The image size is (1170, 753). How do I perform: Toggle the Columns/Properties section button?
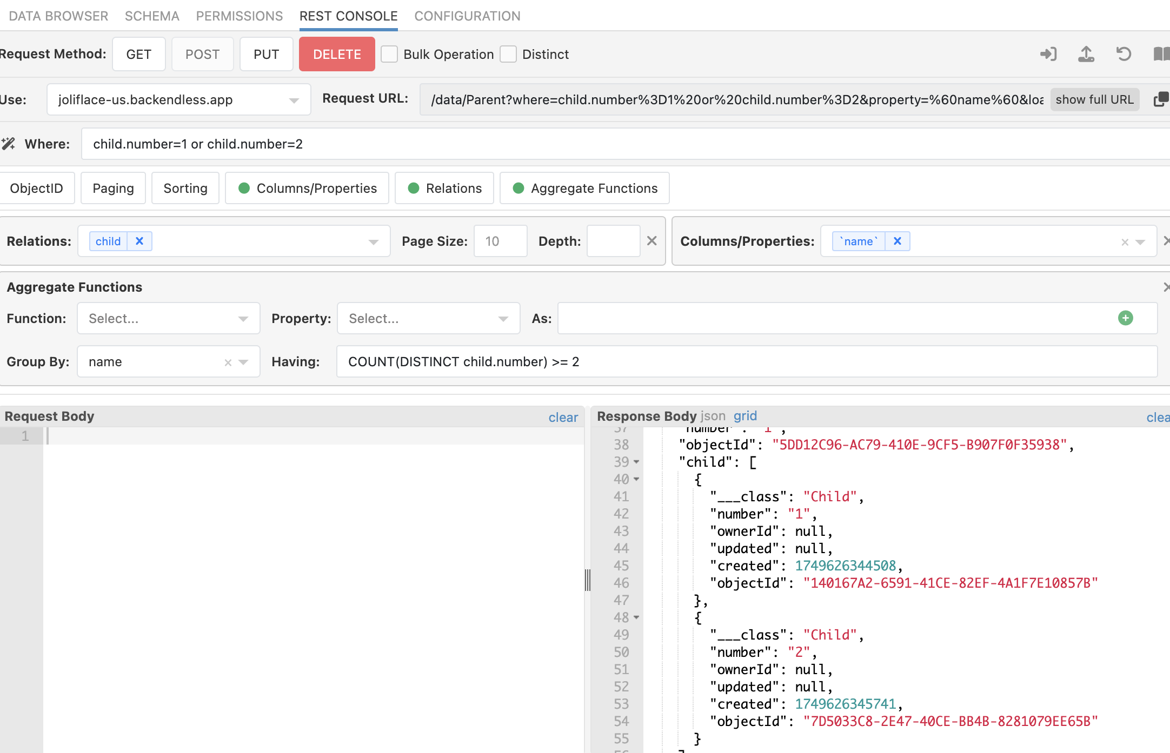click(307, 188)
